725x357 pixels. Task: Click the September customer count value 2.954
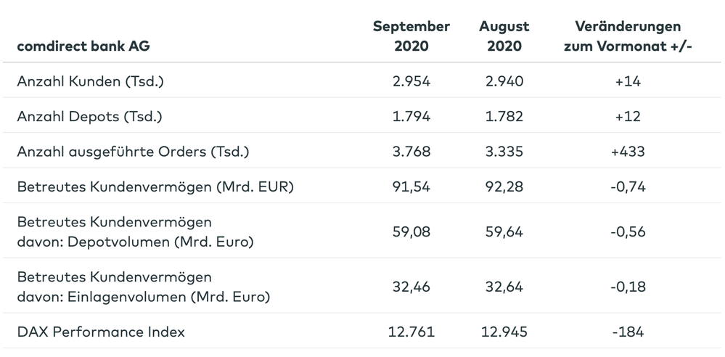tap(411, 81)
